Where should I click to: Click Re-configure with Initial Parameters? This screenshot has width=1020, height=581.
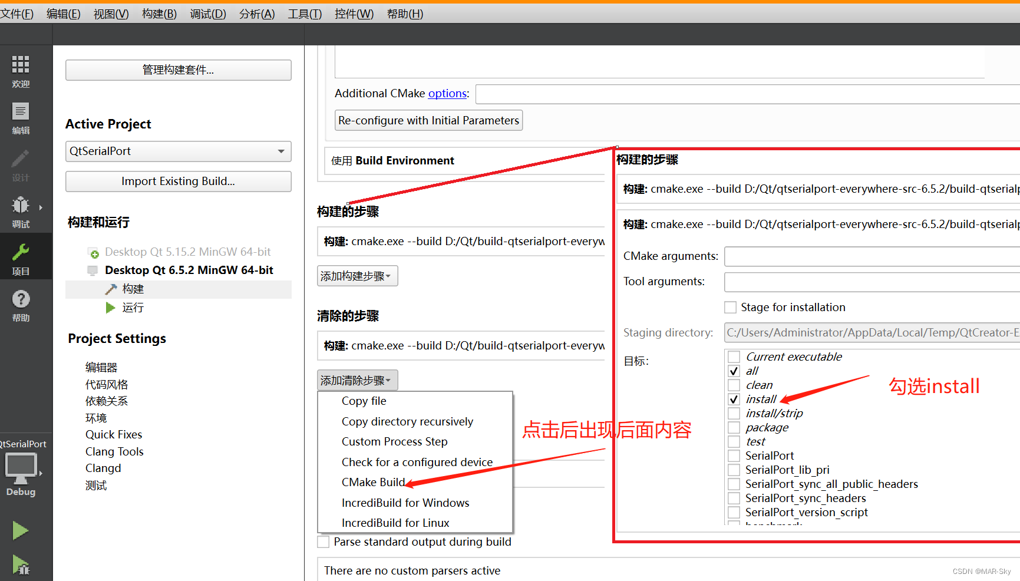(x=428, y=120)
